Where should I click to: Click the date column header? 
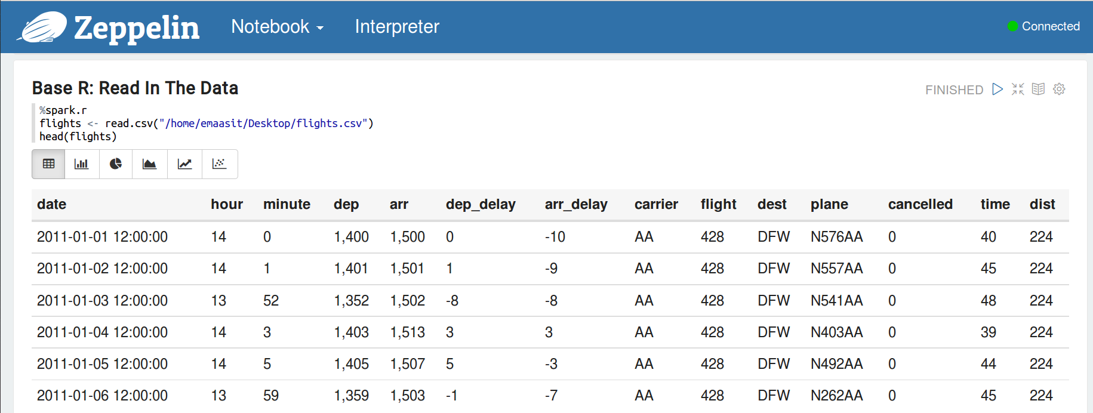pyautogui.click(x=51, y=204)
